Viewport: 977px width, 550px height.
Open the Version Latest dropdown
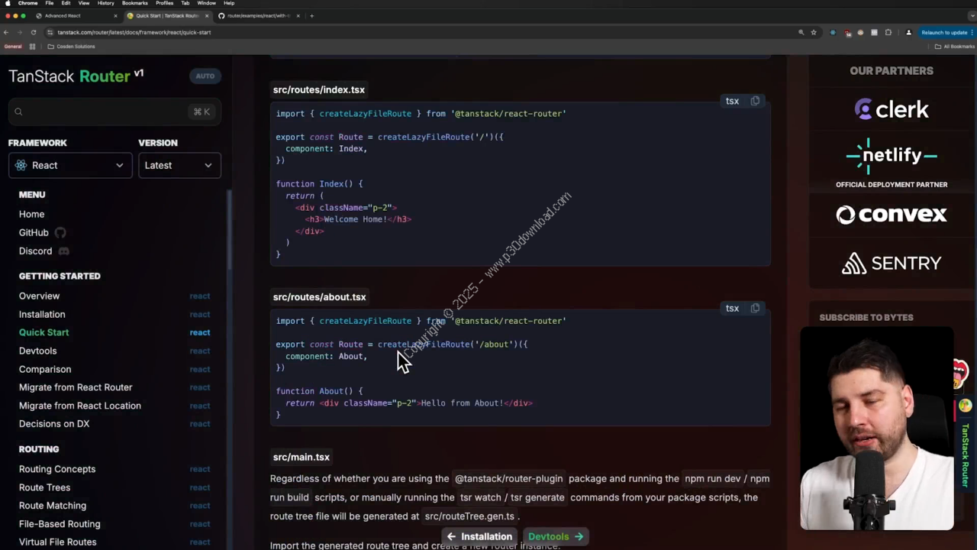click(x=179, y=165)
